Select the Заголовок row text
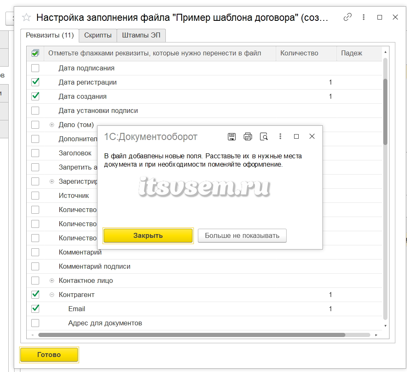The width and height of the screenshot is (407, 372). tap(75, 153)
